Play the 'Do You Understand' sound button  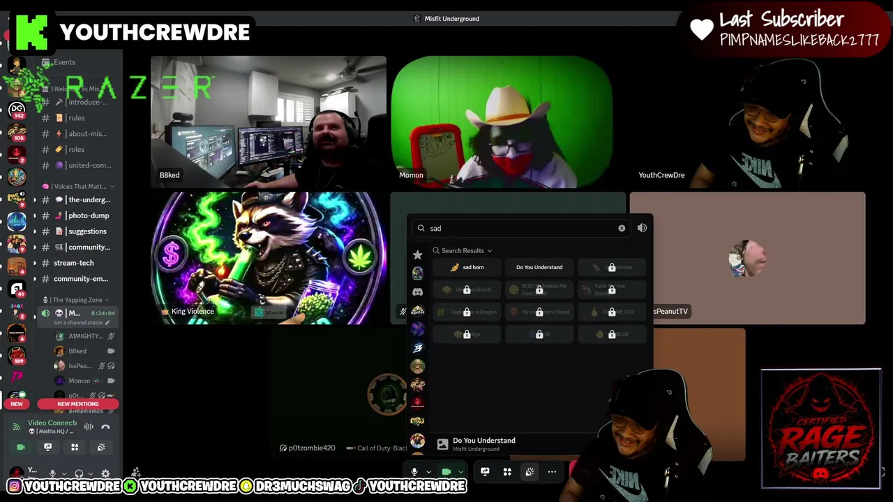(539, 267)
